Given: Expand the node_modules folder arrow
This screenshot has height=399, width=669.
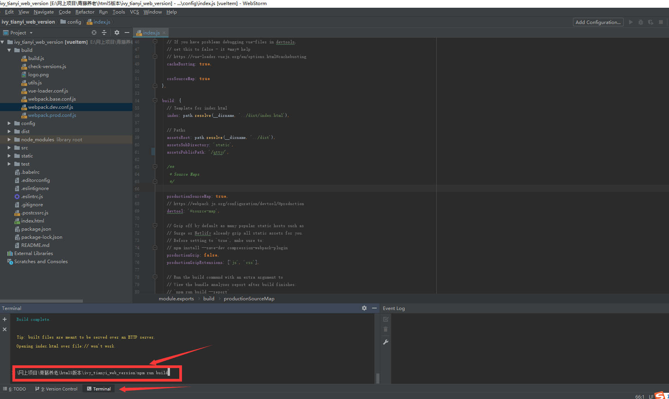Looking at the screenshot, I should coord(9,140).
